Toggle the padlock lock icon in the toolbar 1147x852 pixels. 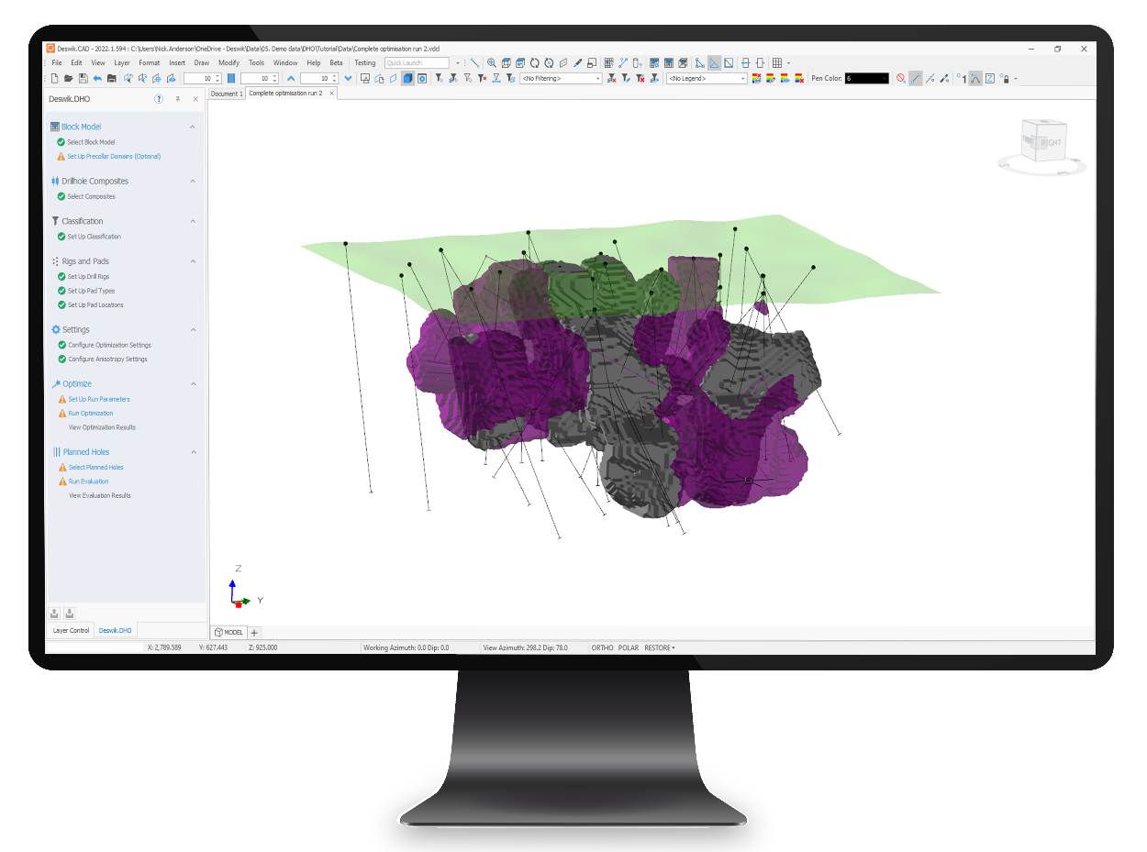(1006, 79)
